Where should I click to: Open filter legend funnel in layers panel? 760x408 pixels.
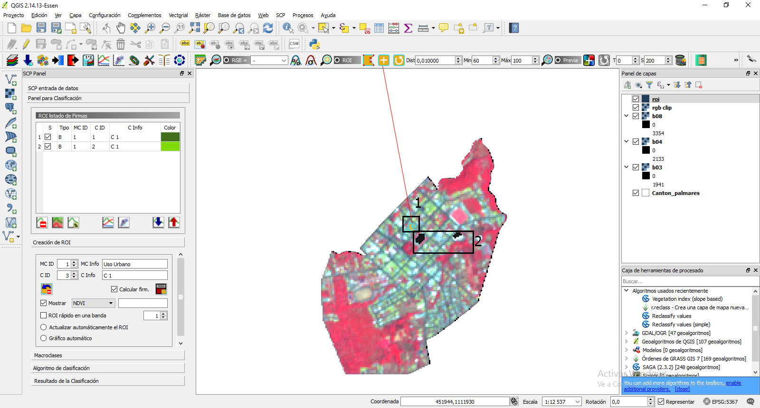tap(649, 85)
